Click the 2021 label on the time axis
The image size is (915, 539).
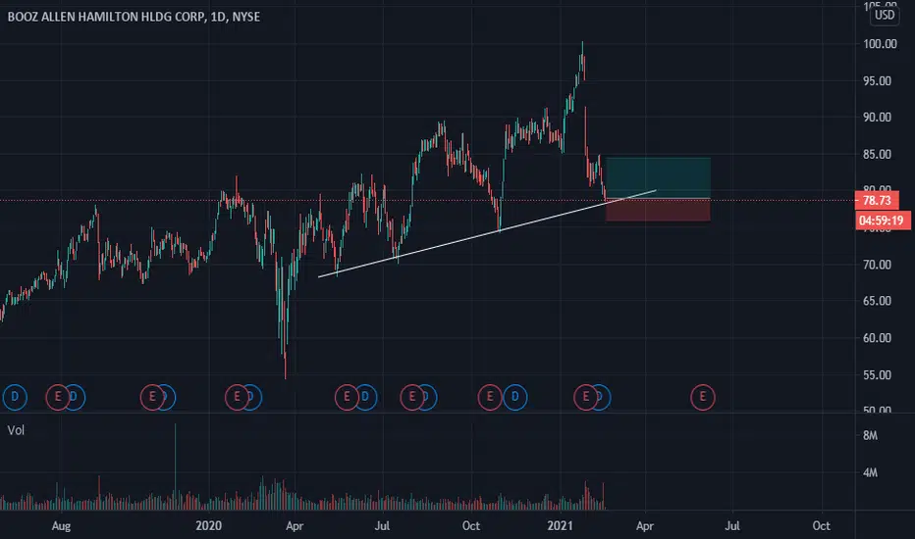[560, 526]
